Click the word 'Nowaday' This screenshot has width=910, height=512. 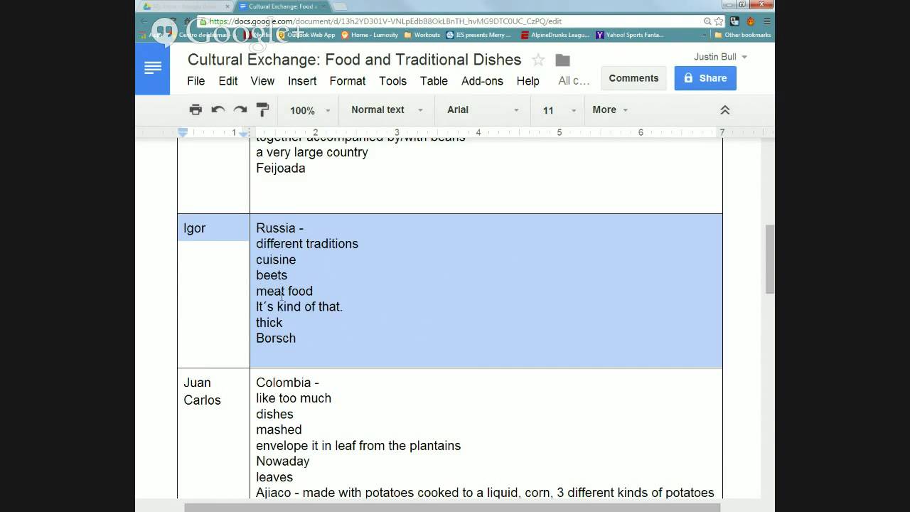coord(283,461)
